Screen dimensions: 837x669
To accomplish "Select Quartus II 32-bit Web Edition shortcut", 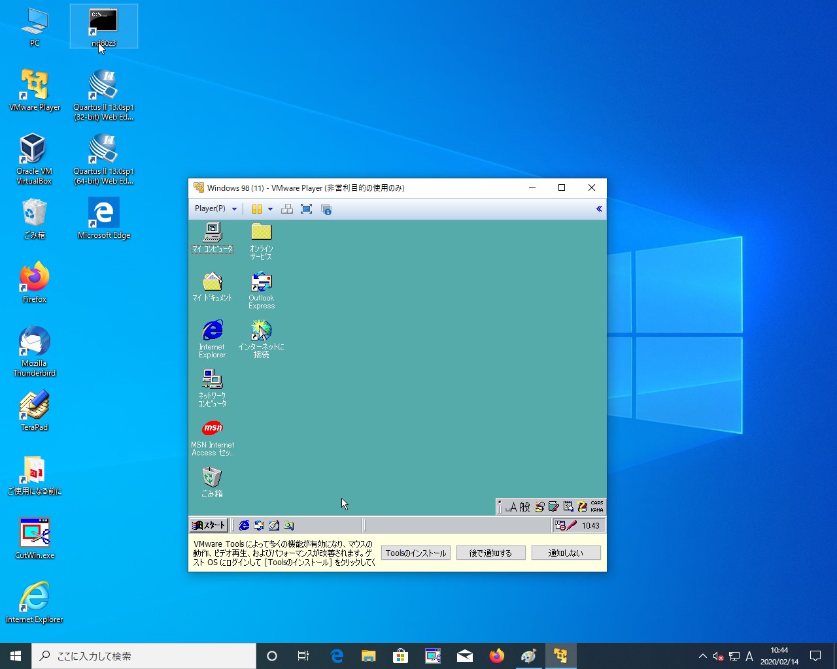I will pos(103,95).
